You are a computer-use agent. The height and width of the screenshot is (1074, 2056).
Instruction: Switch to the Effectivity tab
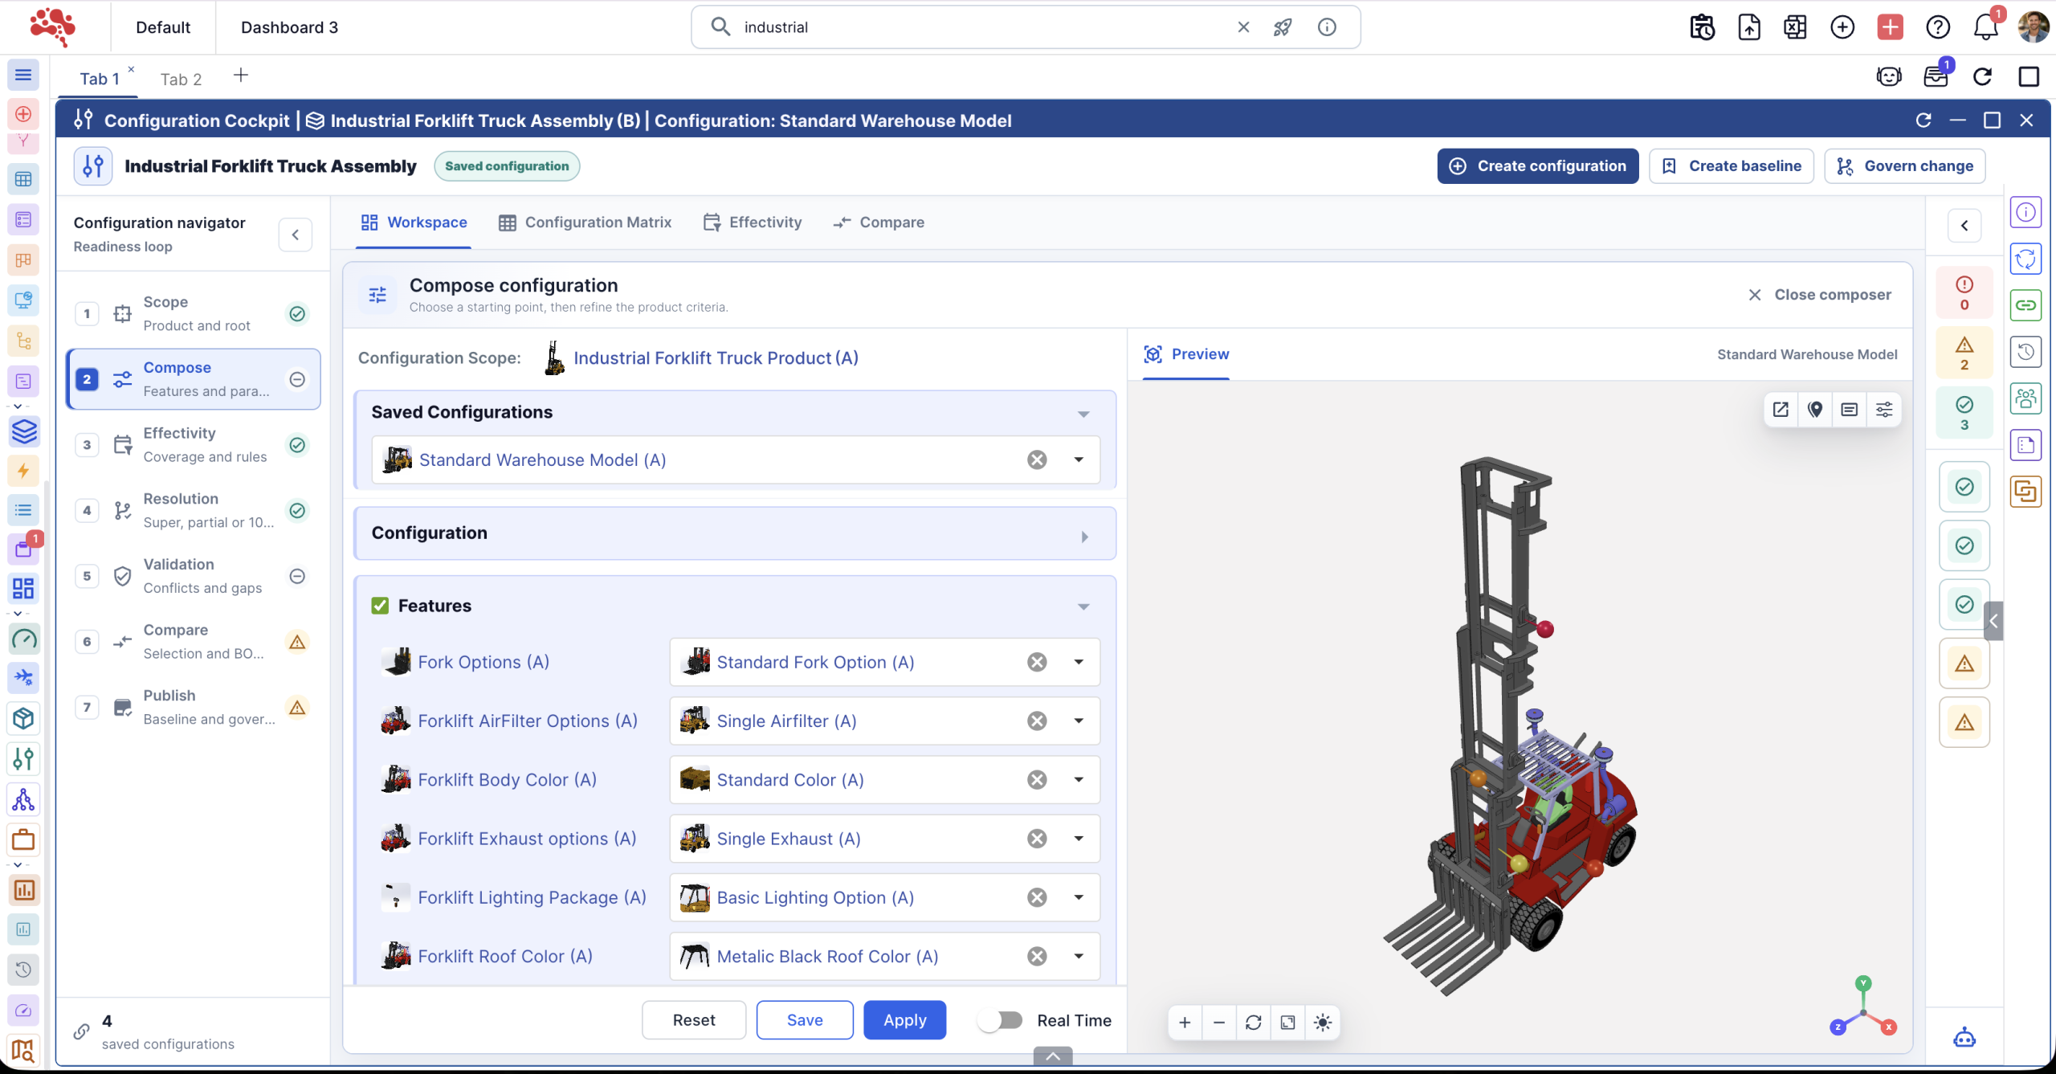pyautogui.click(x=753, y=223)
